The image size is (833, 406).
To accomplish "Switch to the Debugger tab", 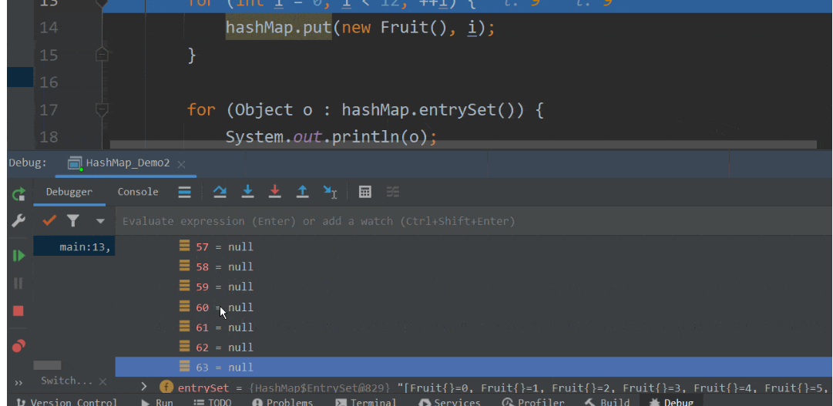I will coord(69,192).
